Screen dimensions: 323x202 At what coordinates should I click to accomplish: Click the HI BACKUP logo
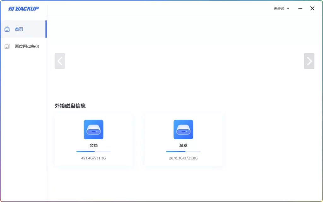click(x=23, y=9)
